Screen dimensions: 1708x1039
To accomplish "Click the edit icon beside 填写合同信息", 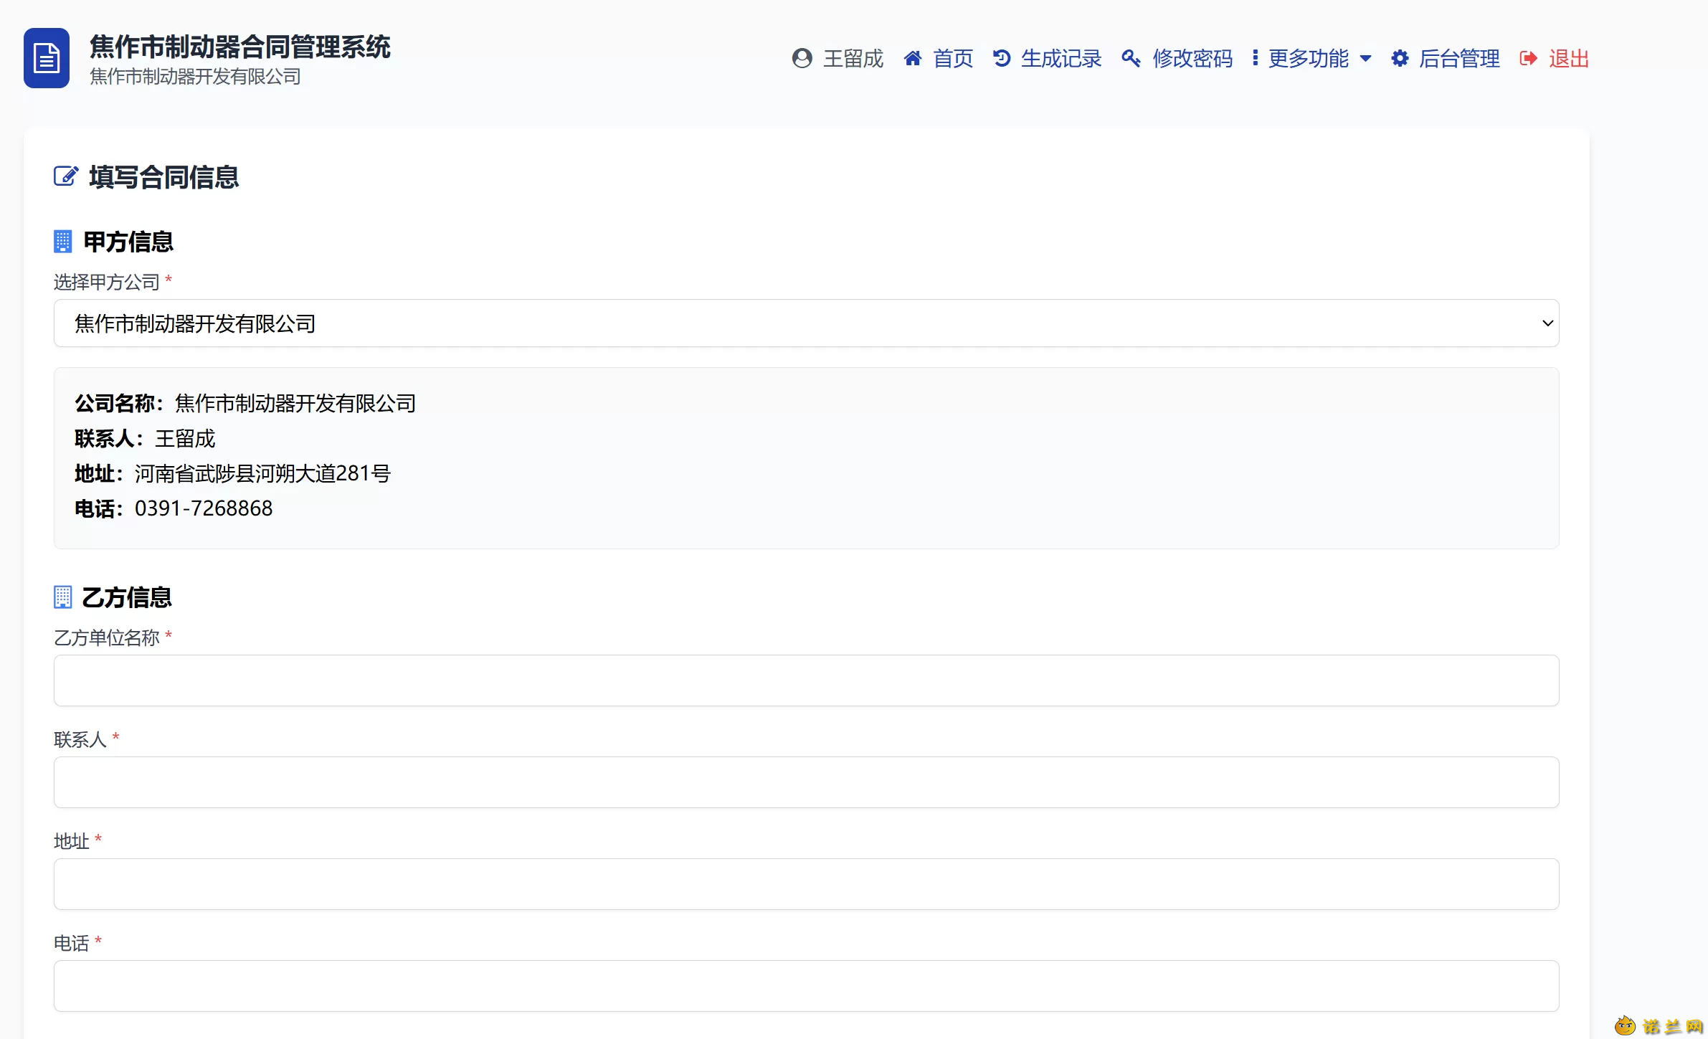I will (x=66, y=176).
